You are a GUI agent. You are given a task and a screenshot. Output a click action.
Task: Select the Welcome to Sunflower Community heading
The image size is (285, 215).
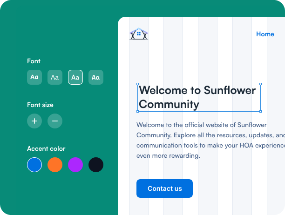coord(198,97)
